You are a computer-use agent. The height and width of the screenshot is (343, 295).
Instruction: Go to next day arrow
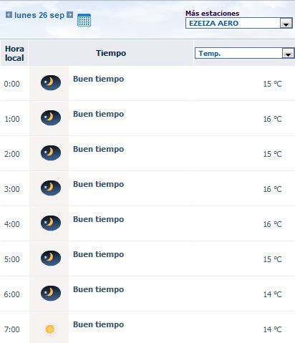tap(69, 15)
